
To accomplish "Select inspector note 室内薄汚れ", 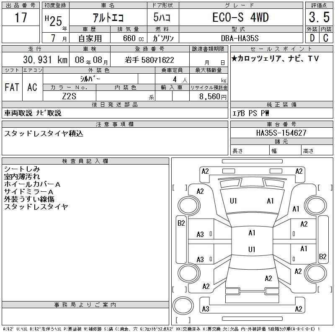I will pos(22,176).
